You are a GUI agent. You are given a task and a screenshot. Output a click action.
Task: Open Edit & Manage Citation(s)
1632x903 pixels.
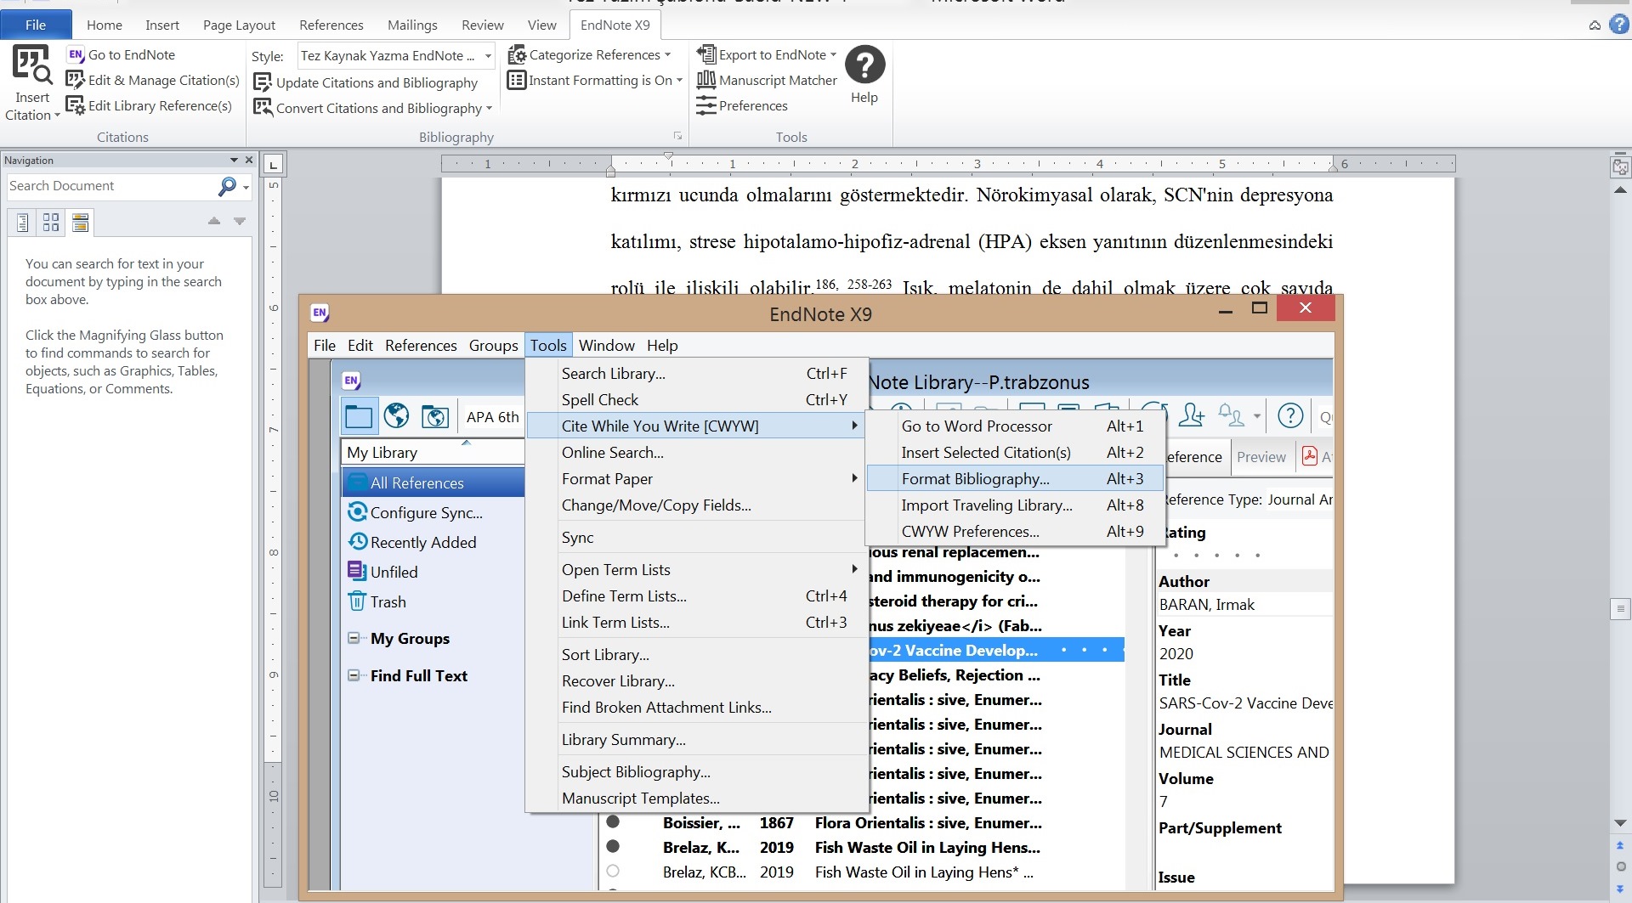pyautogui.click(x=153, y=80)
